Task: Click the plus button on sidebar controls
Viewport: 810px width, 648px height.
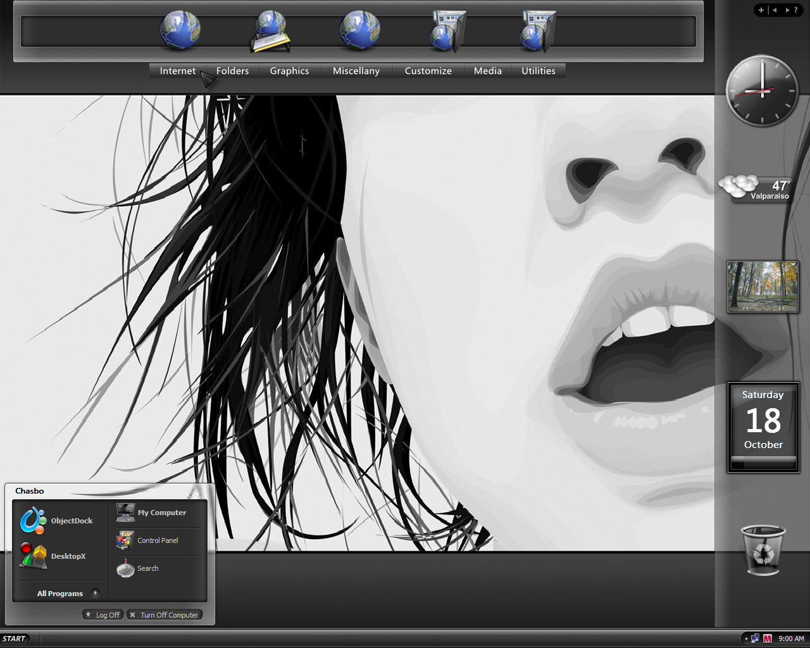Action: point(761,10)
